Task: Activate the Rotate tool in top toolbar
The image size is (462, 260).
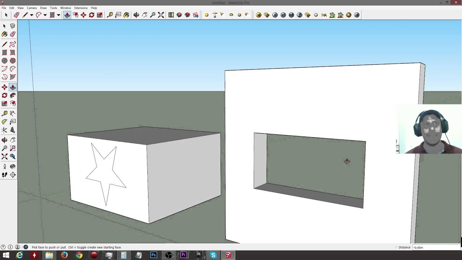Action: tap(92, 15)
